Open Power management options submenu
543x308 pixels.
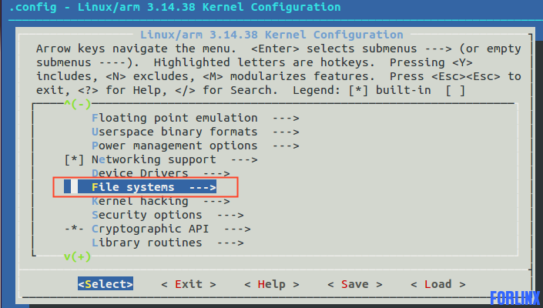point(196,146)
